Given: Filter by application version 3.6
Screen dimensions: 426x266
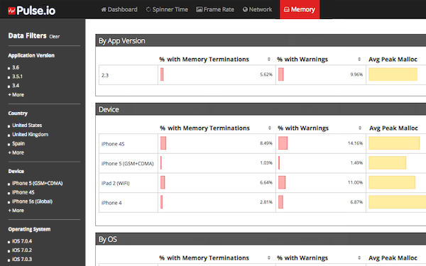Looking at the screenshot, I should 16,67.
